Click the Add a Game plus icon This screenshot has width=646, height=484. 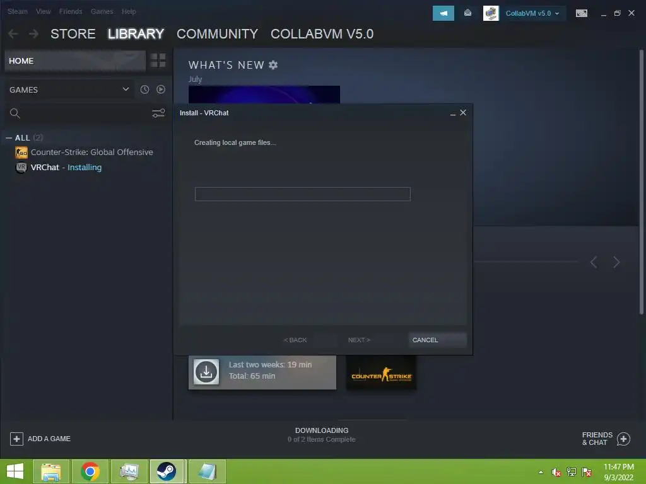16,439
